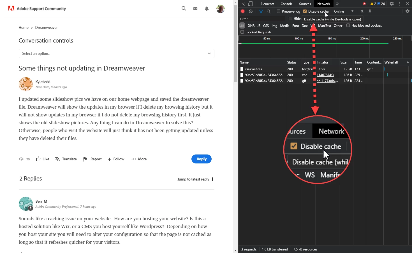The image size is (412, 253).
Task: Open network settings gear icon
Action: [408, 11]
